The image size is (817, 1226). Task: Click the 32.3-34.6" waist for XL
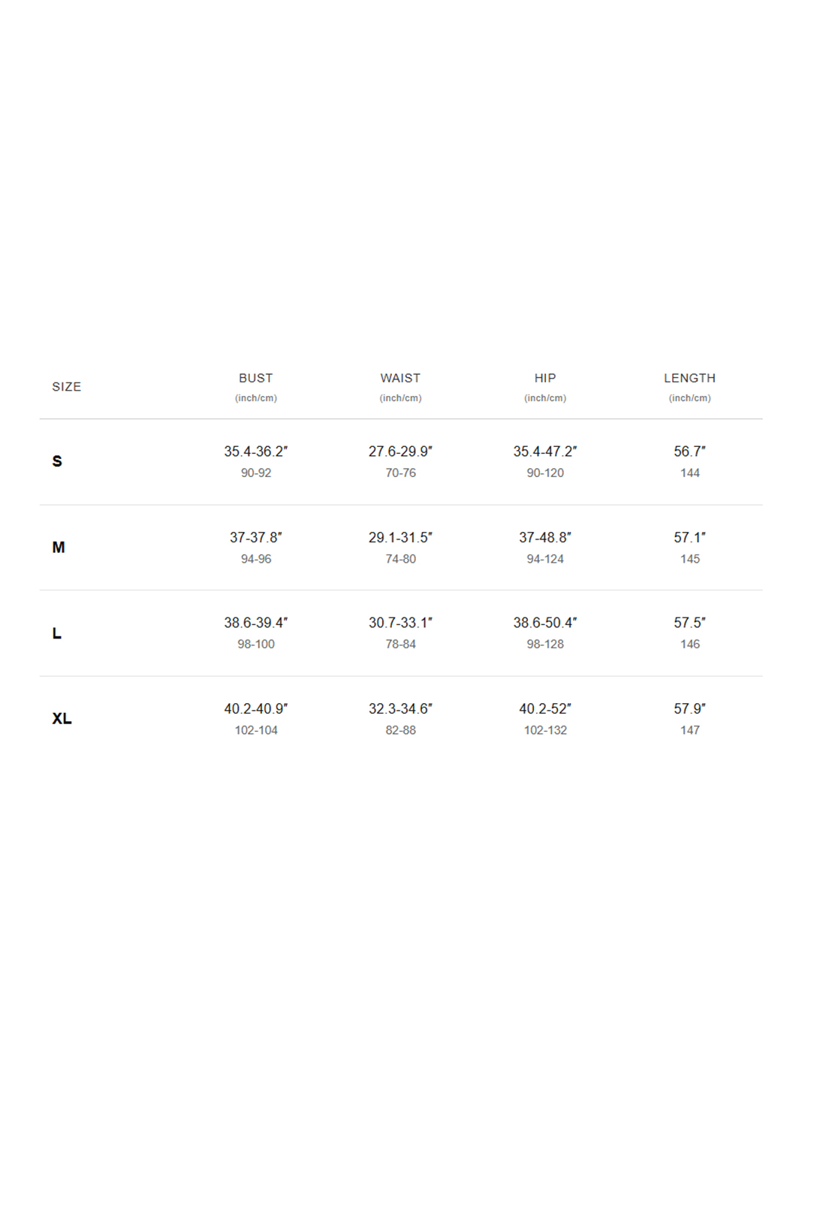pos(400,709)
